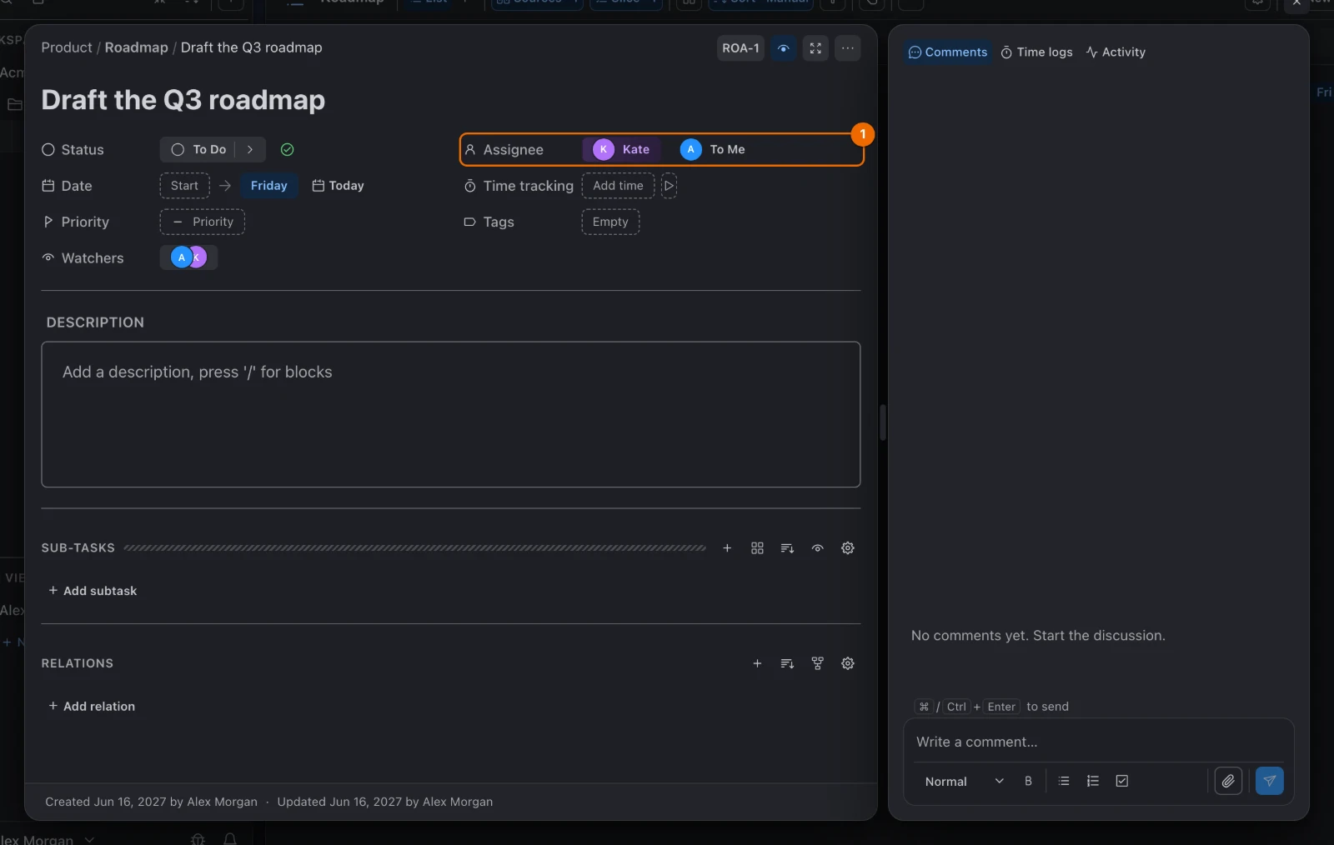Open the Watchers avatar list
The height and width of the screenshot is (845, 1334).
pyautogui.click(x=188, y=257)
